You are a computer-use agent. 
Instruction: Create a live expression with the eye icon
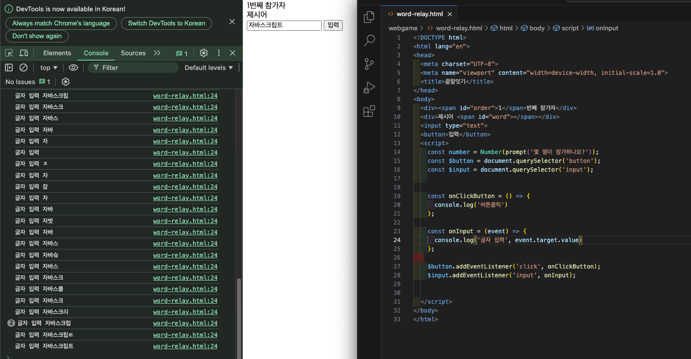(73, 67)
